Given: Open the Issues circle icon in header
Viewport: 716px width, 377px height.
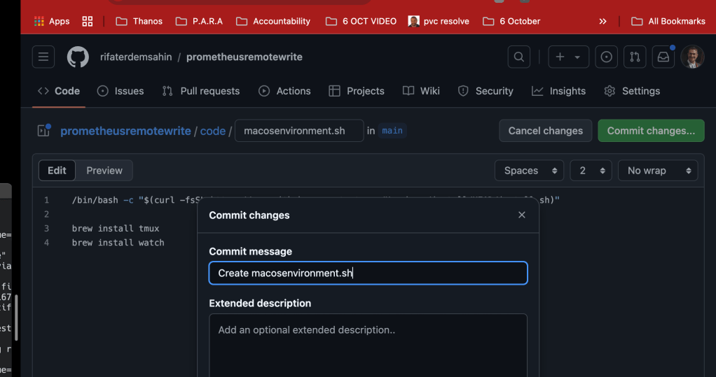Looking at the screenshot, I should click(607, 57).
